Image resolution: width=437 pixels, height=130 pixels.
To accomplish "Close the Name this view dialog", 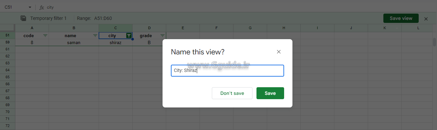I will [x=279, y=52].
